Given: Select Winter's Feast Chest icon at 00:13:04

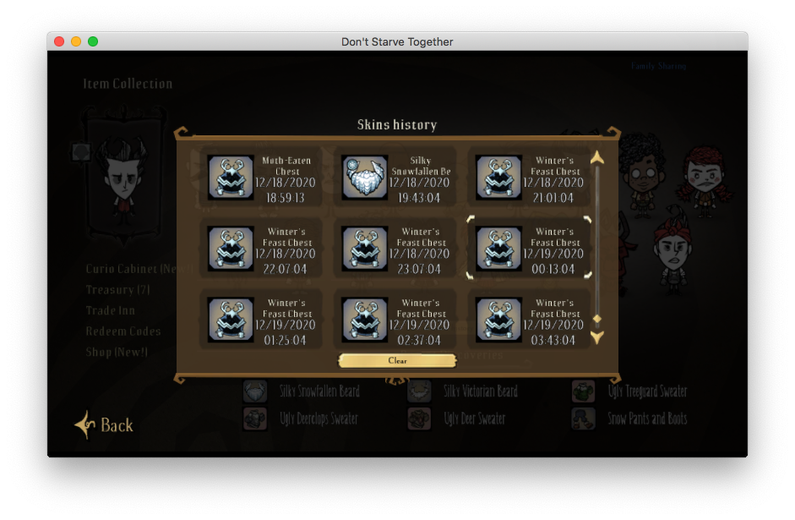Looking at the screenshot, I should coord(498,248).
